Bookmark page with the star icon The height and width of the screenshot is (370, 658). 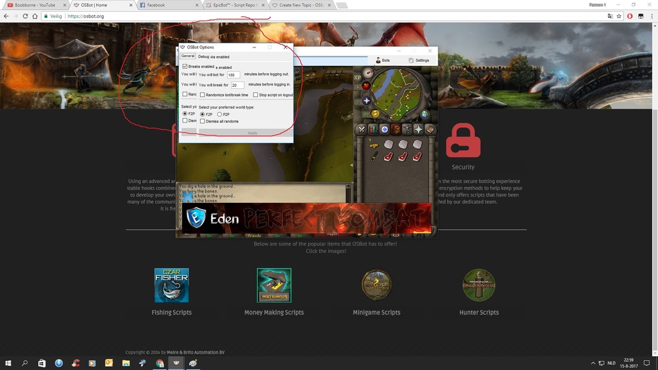[x=619, y=16]
